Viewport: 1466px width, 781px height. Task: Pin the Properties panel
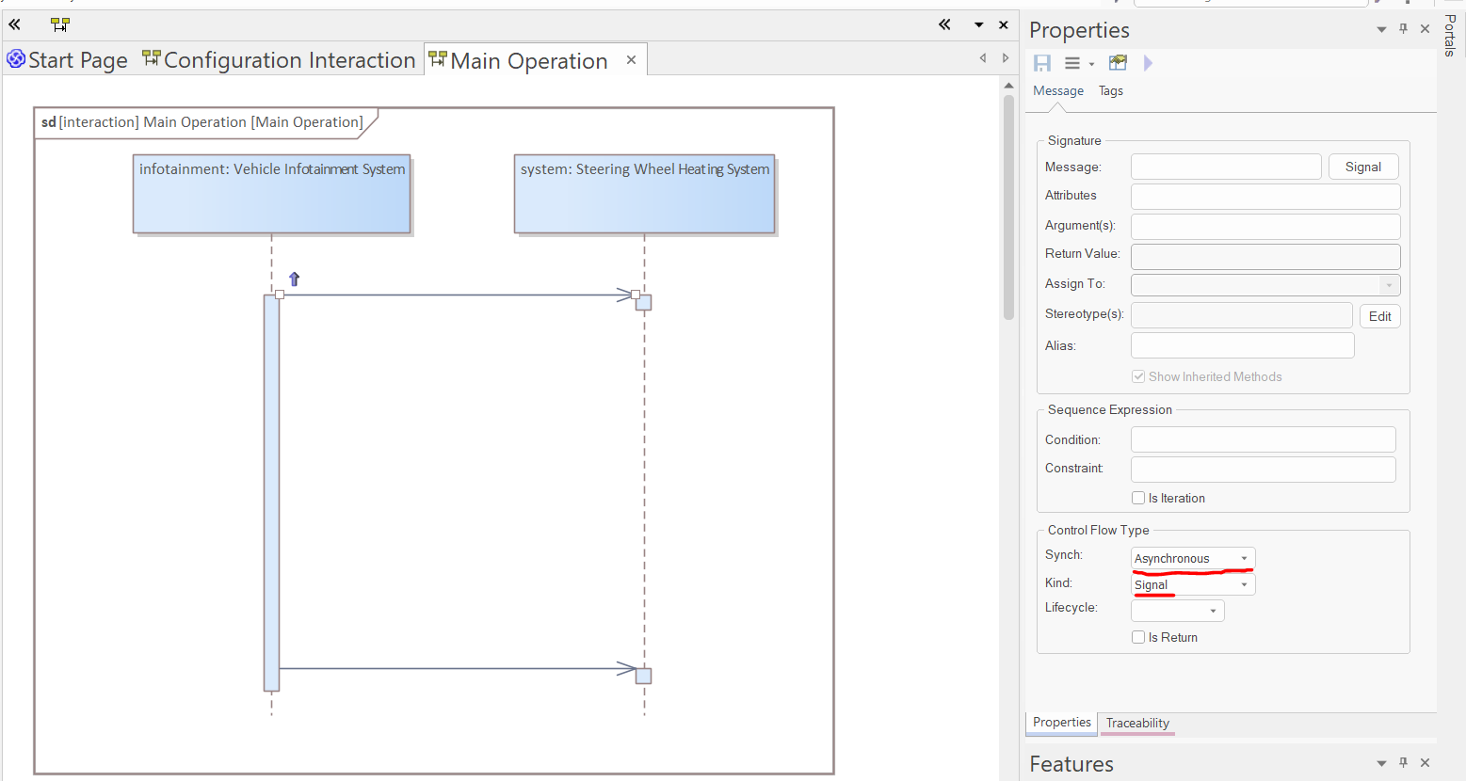[x=1403, y=29]
